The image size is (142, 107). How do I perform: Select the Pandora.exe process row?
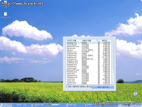[89, 72]
